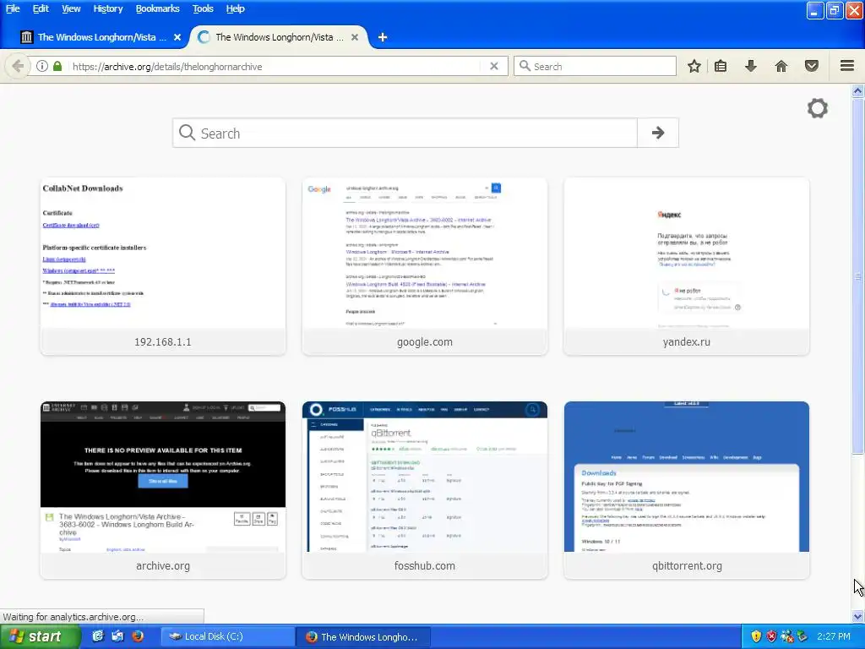
Task: Click the scrollbar up arrow
Action: pos(858,90)
